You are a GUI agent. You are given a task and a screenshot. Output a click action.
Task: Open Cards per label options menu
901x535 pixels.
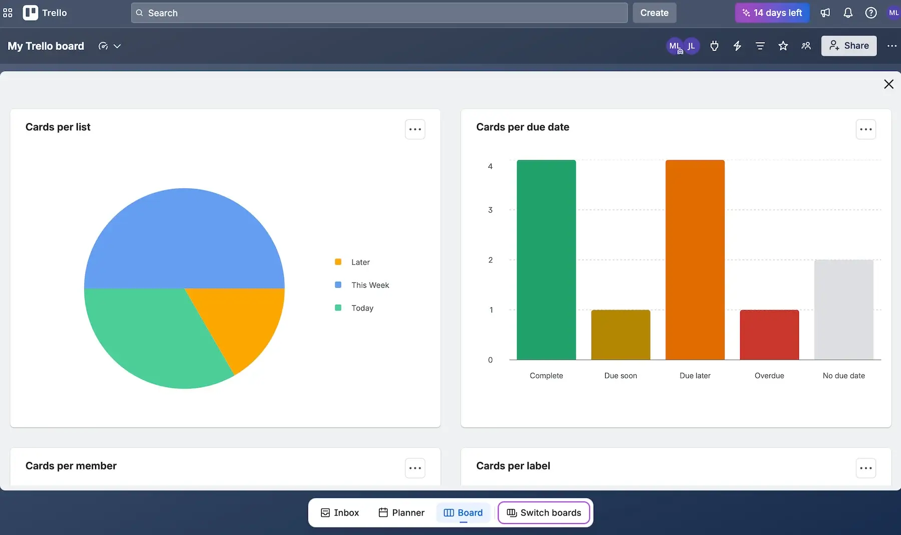866,468
